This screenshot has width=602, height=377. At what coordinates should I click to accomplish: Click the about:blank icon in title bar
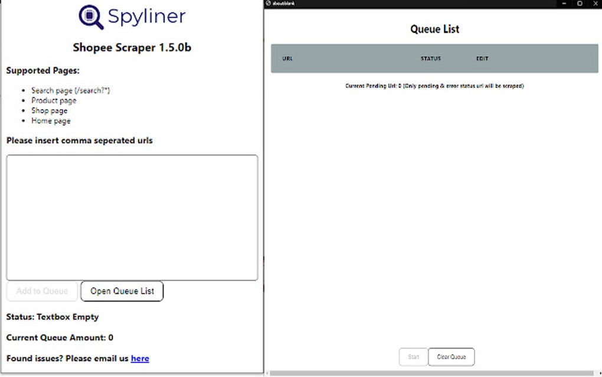click(x=269, y=3)
